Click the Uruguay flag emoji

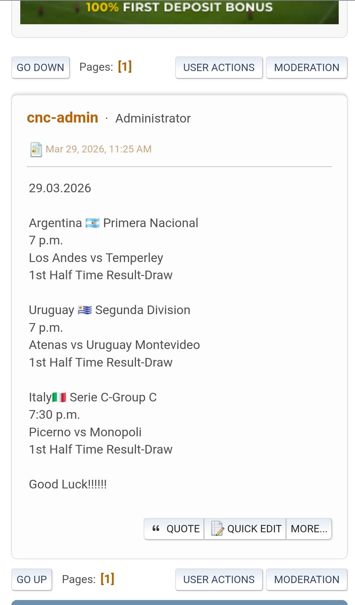click(x=85, y=310)
